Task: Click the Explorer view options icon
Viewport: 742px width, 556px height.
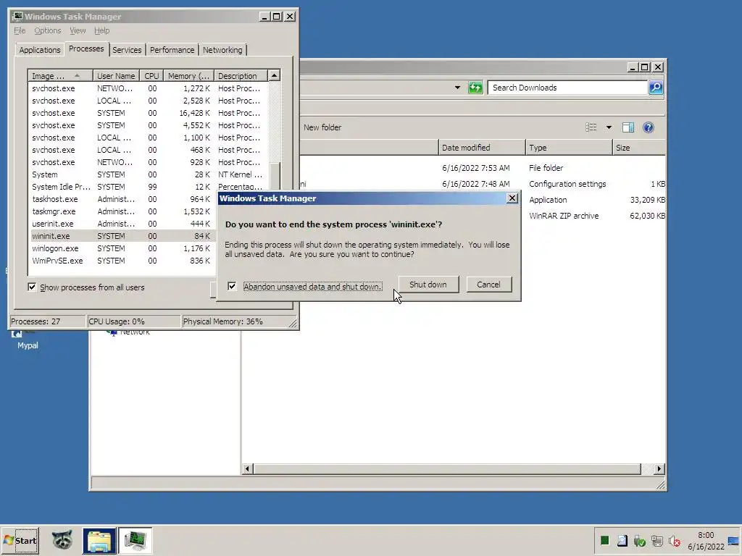Action: tap(591, 127)
